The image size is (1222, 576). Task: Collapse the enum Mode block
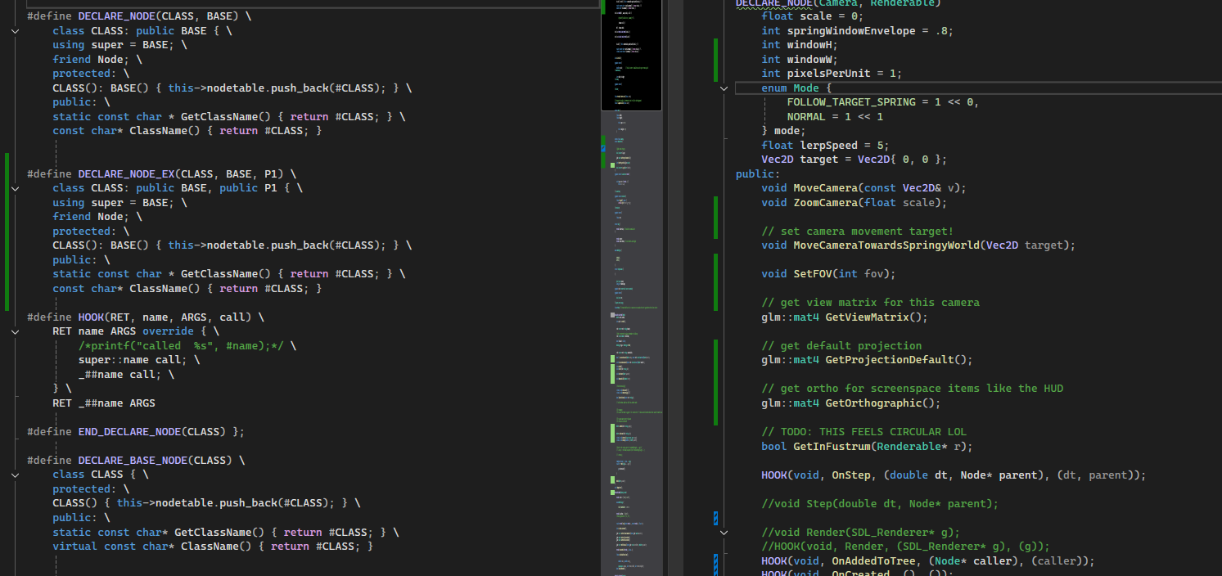724,88
